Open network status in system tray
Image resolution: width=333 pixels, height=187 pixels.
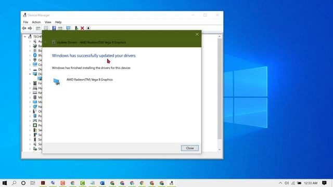click(293, 183)
